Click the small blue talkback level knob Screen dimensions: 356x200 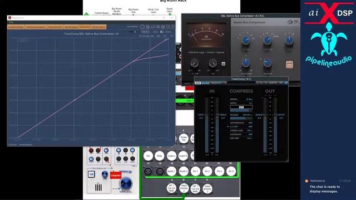105,174
